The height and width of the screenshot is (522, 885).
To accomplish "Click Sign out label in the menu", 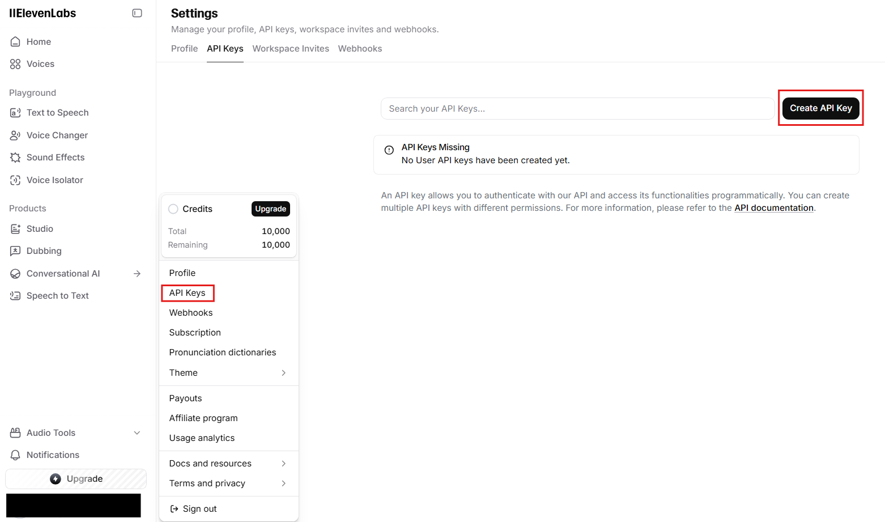I will click(x=200, y=509).
